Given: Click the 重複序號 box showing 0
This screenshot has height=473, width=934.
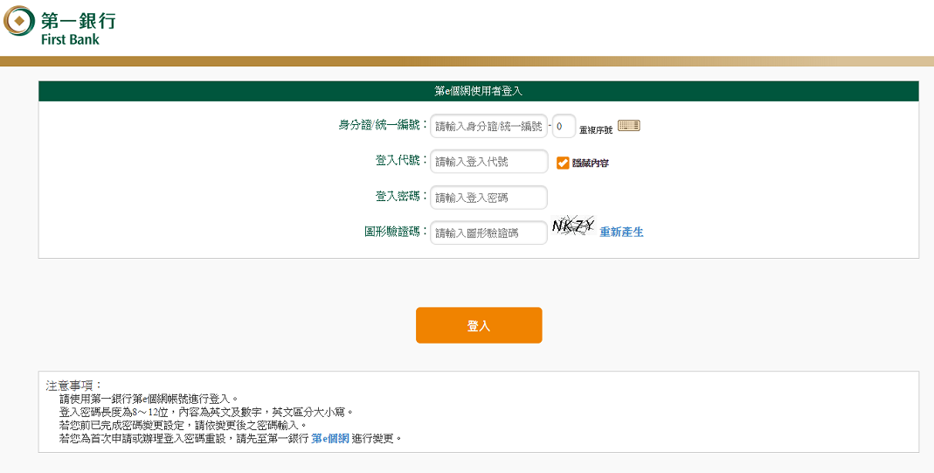Looking at the screenshot, I should pos(564,126).
